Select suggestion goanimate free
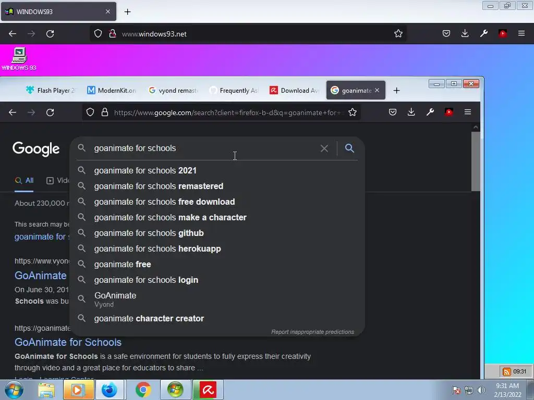534x400 pixels. [x=217, y=264]
